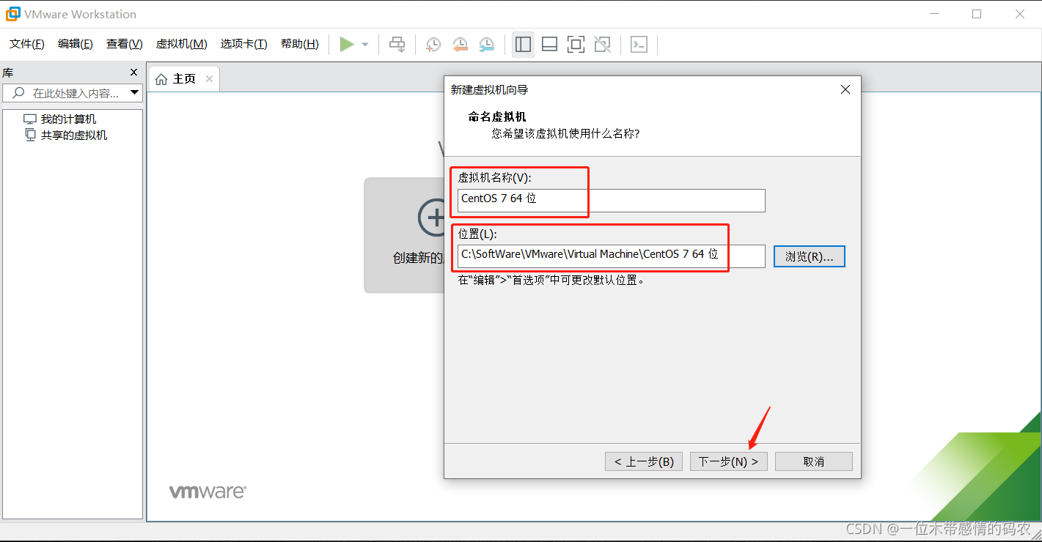Open the snapshot manager wrench-clock icon
This screenshot has height=542, width=1042.
coord(486,45)
